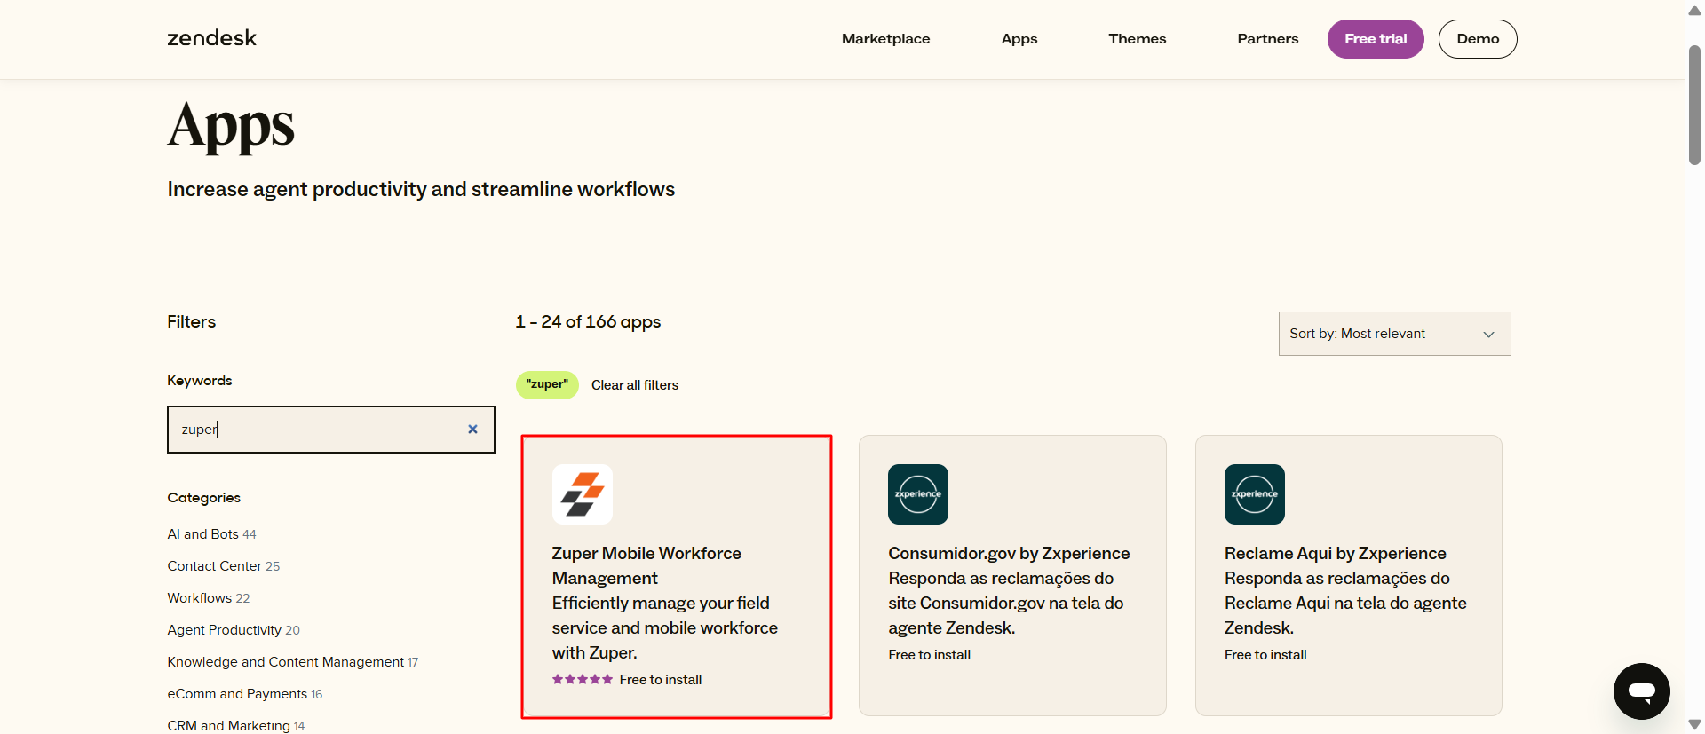Clear the keyword search with the X icon
This screenshot has height=734, width=1705.
(472, 430)
